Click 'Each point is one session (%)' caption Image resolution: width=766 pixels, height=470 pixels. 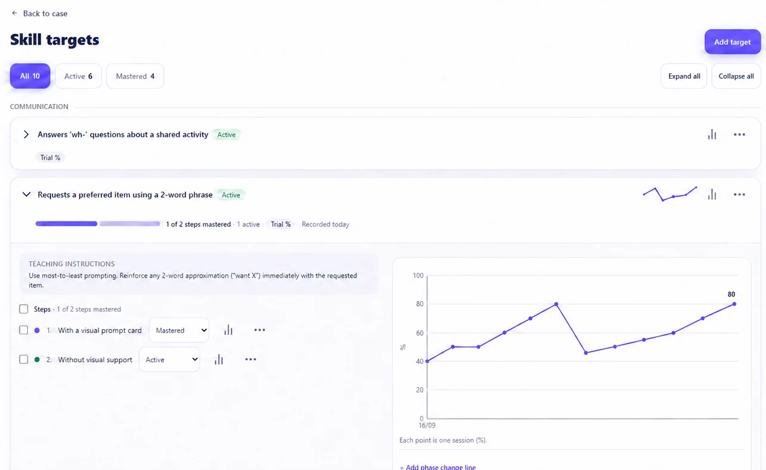pos(443,440)
